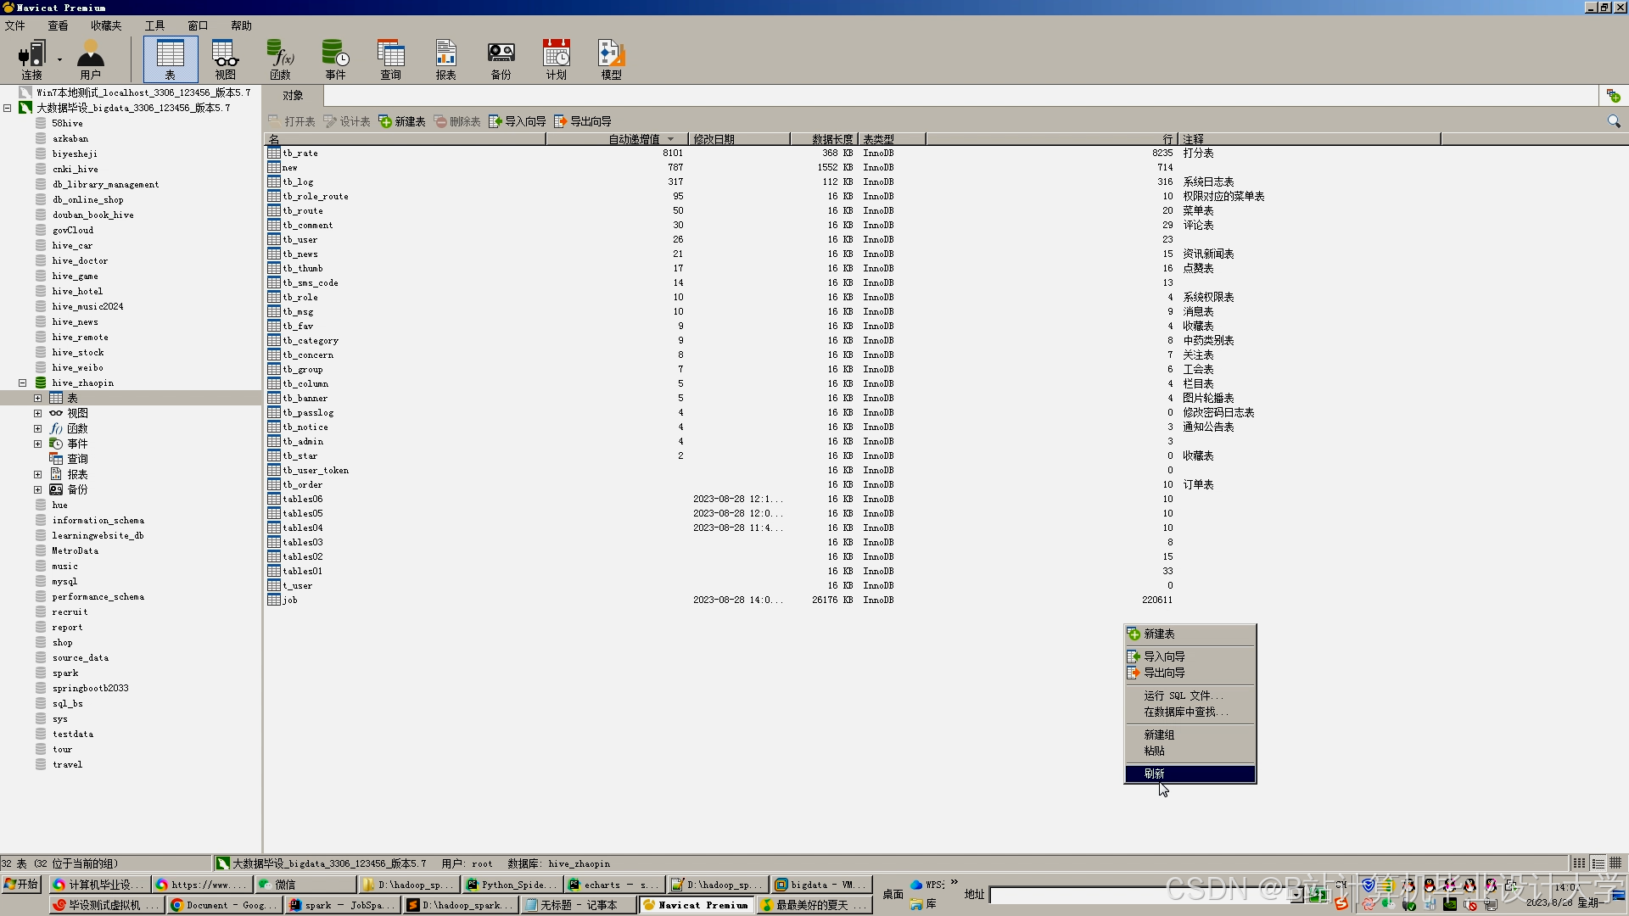This screenshot has height=916, width=1629.
Task: Open the Connection (连接) toolbar icon
Action: pyautogui.click(x=31, y=59)
